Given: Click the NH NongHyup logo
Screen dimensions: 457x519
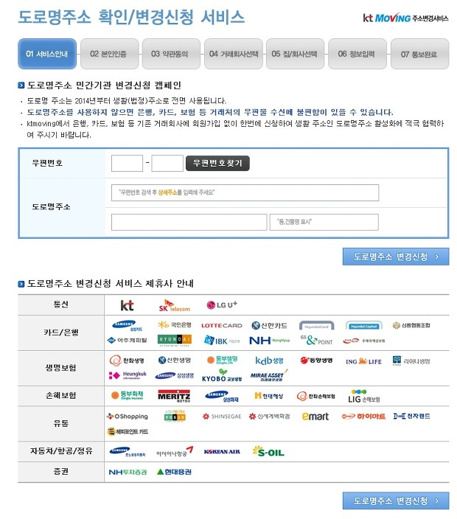Looking at the screenshot, I should pyautogui.click(x=269, y=341).
